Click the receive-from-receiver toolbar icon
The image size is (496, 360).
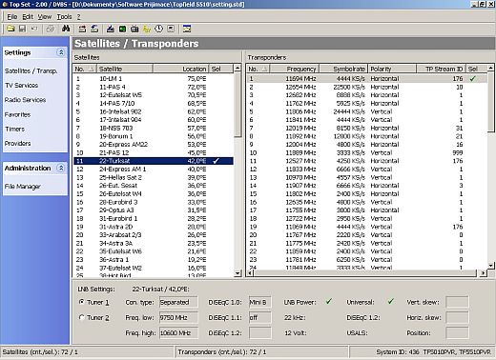(x=82, y=29)
